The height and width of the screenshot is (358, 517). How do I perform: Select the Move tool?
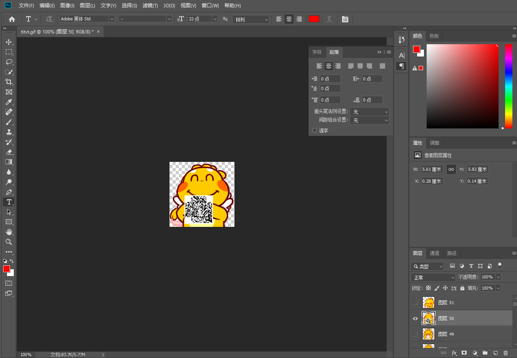pyautogui.click(x=9, y=42)
